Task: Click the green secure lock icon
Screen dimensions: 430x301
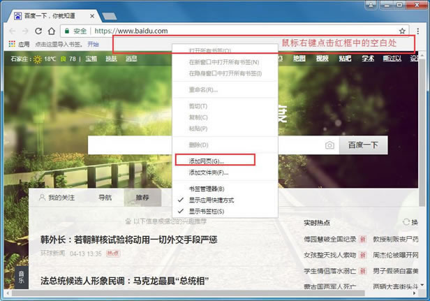Action: click(66, 31)
